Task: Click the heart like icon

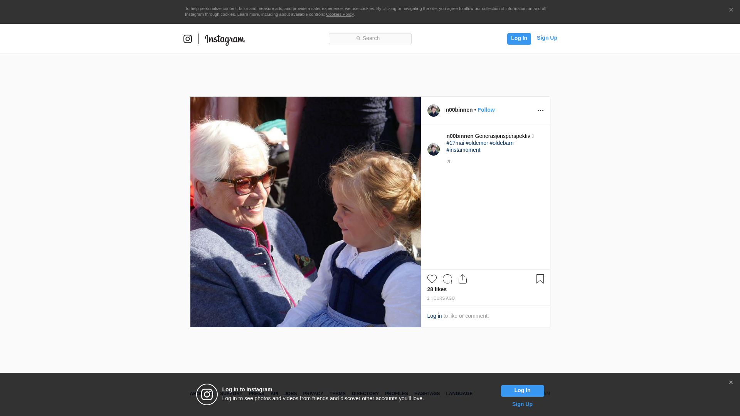Action: (432, 279)
